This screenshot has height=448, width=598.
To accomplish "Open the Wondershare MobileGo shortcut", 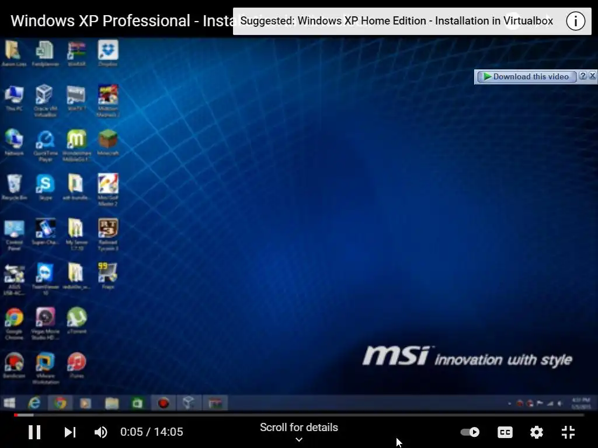I will coord(77,145).
